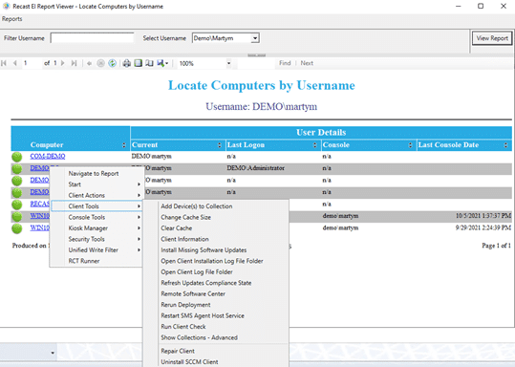The width and height of the screenshot is (515, 367).
Task: Sort by Last Console Date column
Action: tap(505, 145)
